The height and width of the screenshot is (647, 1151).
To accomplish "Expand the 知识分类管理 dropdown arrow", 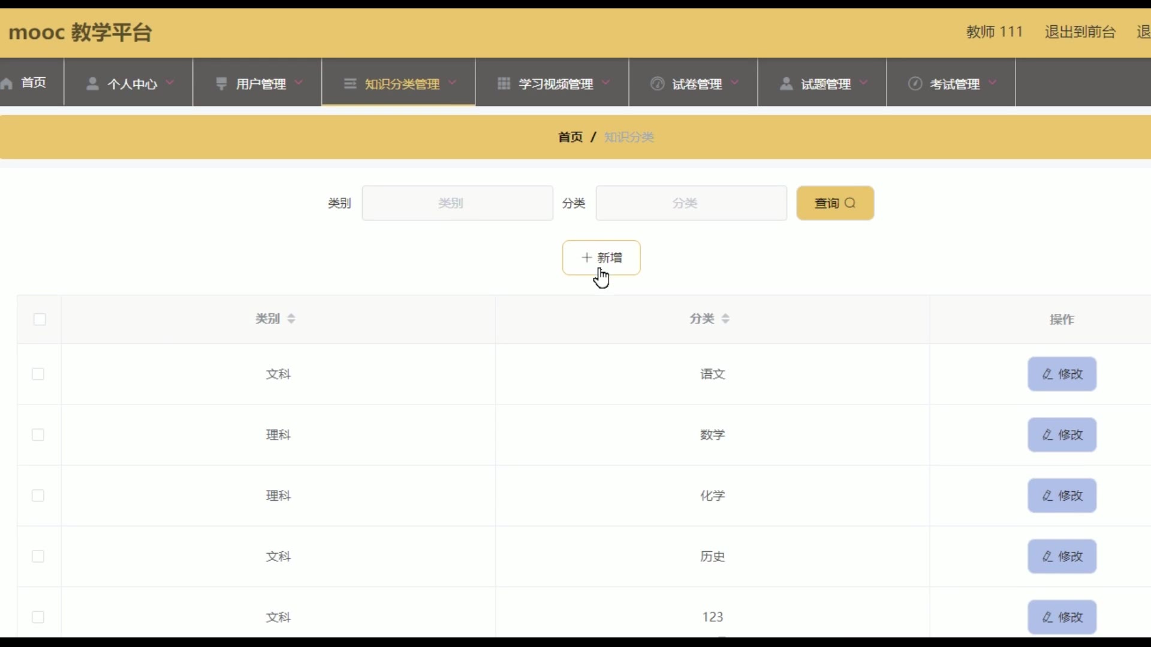I will (x=453, y=83).
